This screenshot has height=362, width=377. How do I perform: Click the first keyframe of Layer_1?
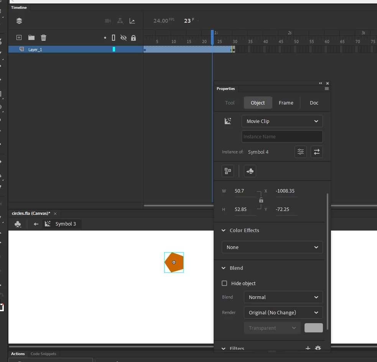[145, 50]
